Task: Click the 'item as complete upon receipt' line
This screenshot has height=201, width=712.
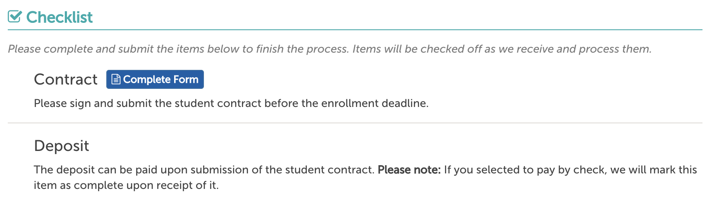Action: click(x=127, y=185)
